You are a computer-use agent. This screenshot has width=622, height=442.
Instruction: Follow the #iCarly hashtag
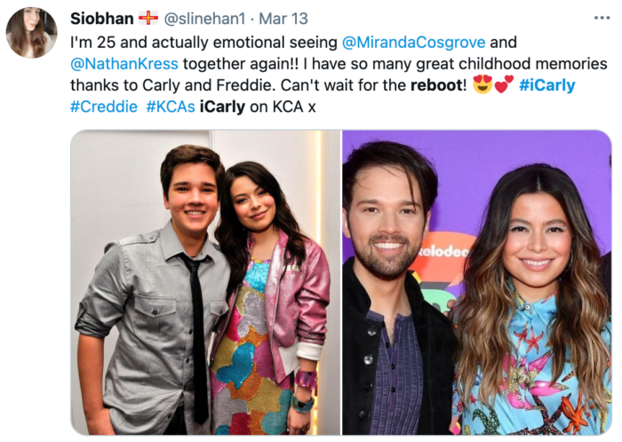[x=547, y=85]
